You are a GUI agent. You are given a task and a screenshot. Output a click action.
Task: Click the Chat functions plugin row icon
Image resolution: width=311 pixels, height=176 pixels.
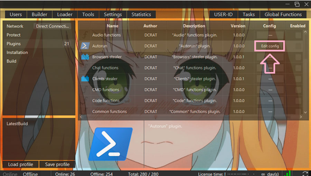85,68
